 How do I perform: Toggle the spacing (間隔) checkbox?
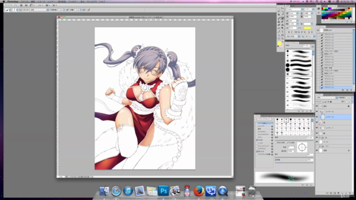[276, 160]
